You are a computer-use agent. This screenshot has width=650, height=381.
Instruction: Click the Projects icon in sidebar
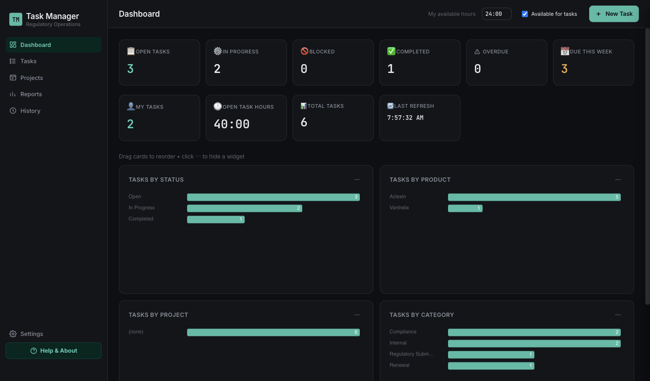click(13, 78)
